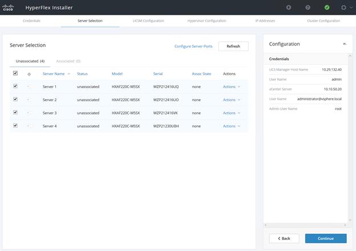Click vCenter Server 10.10.50.20 value

[333, 89]
